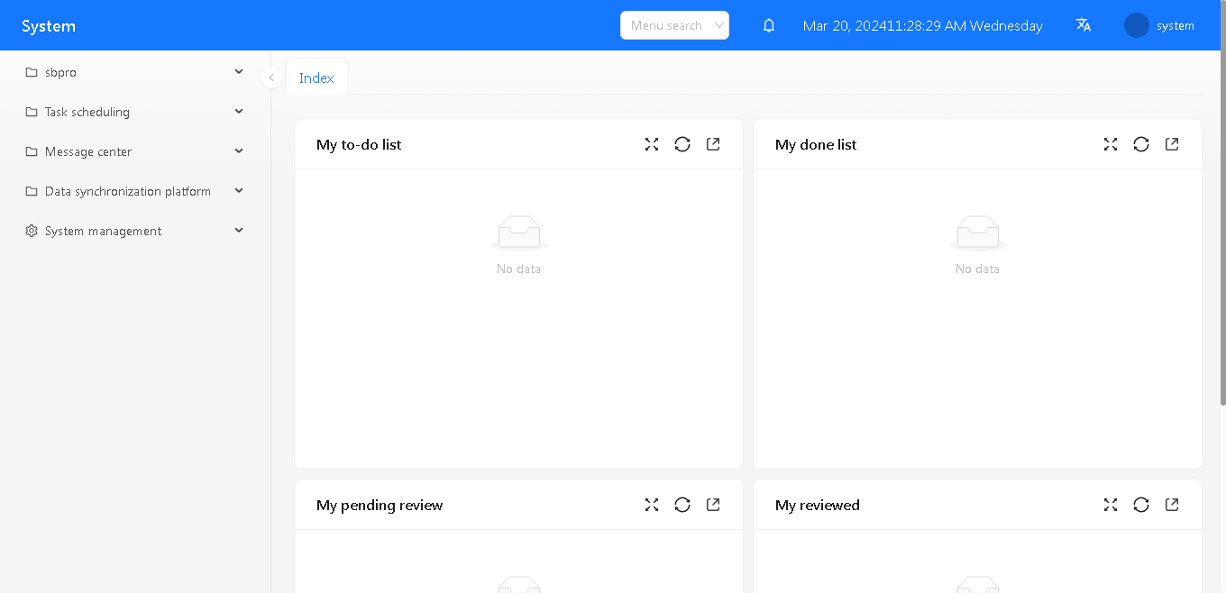Open Data synchronization platform menu item
Screen dimensions: 1226x593
pyautogui.click(x=135, y=191)
